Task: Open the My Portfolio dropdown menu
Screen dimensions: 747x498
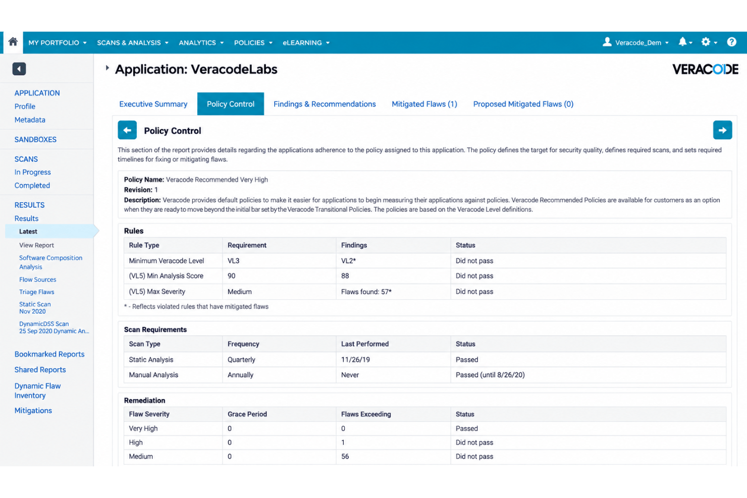Action: click(58, 43)
